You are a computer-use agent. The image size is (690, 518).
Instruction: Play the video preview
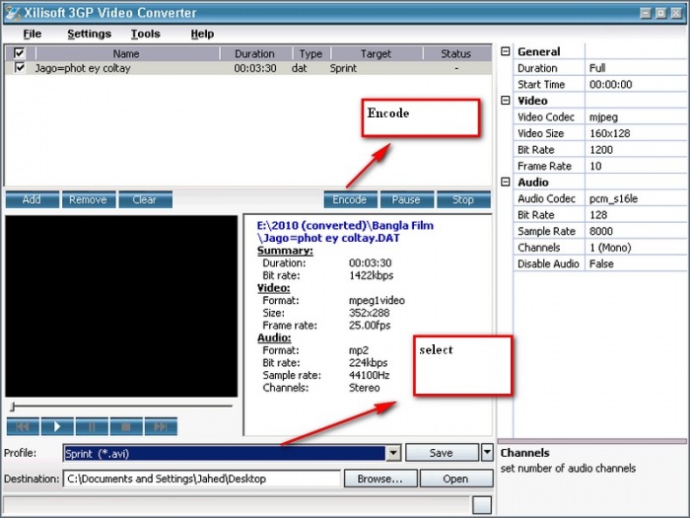click(57, 426)
